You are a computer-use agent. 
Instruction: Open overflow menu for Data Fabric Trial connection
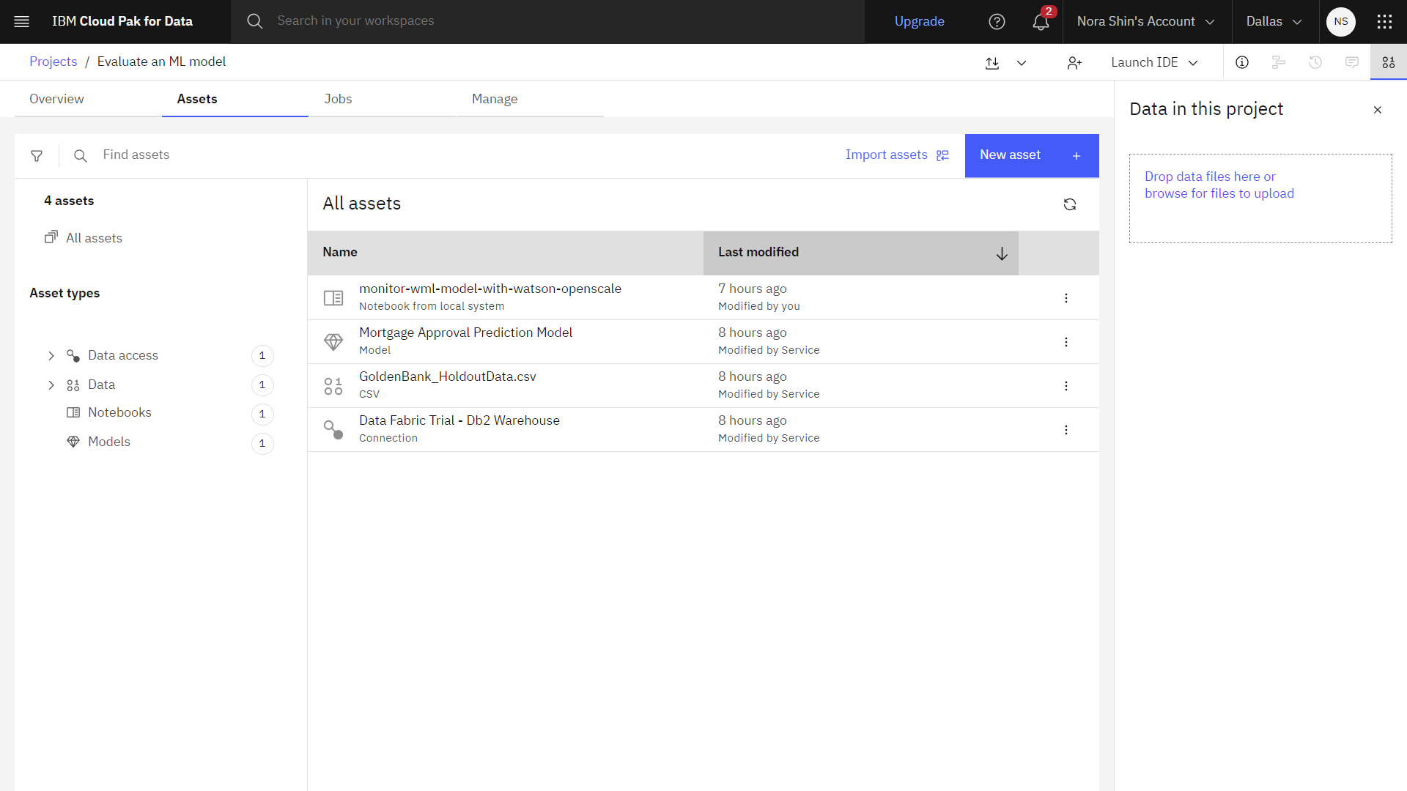1066,430
